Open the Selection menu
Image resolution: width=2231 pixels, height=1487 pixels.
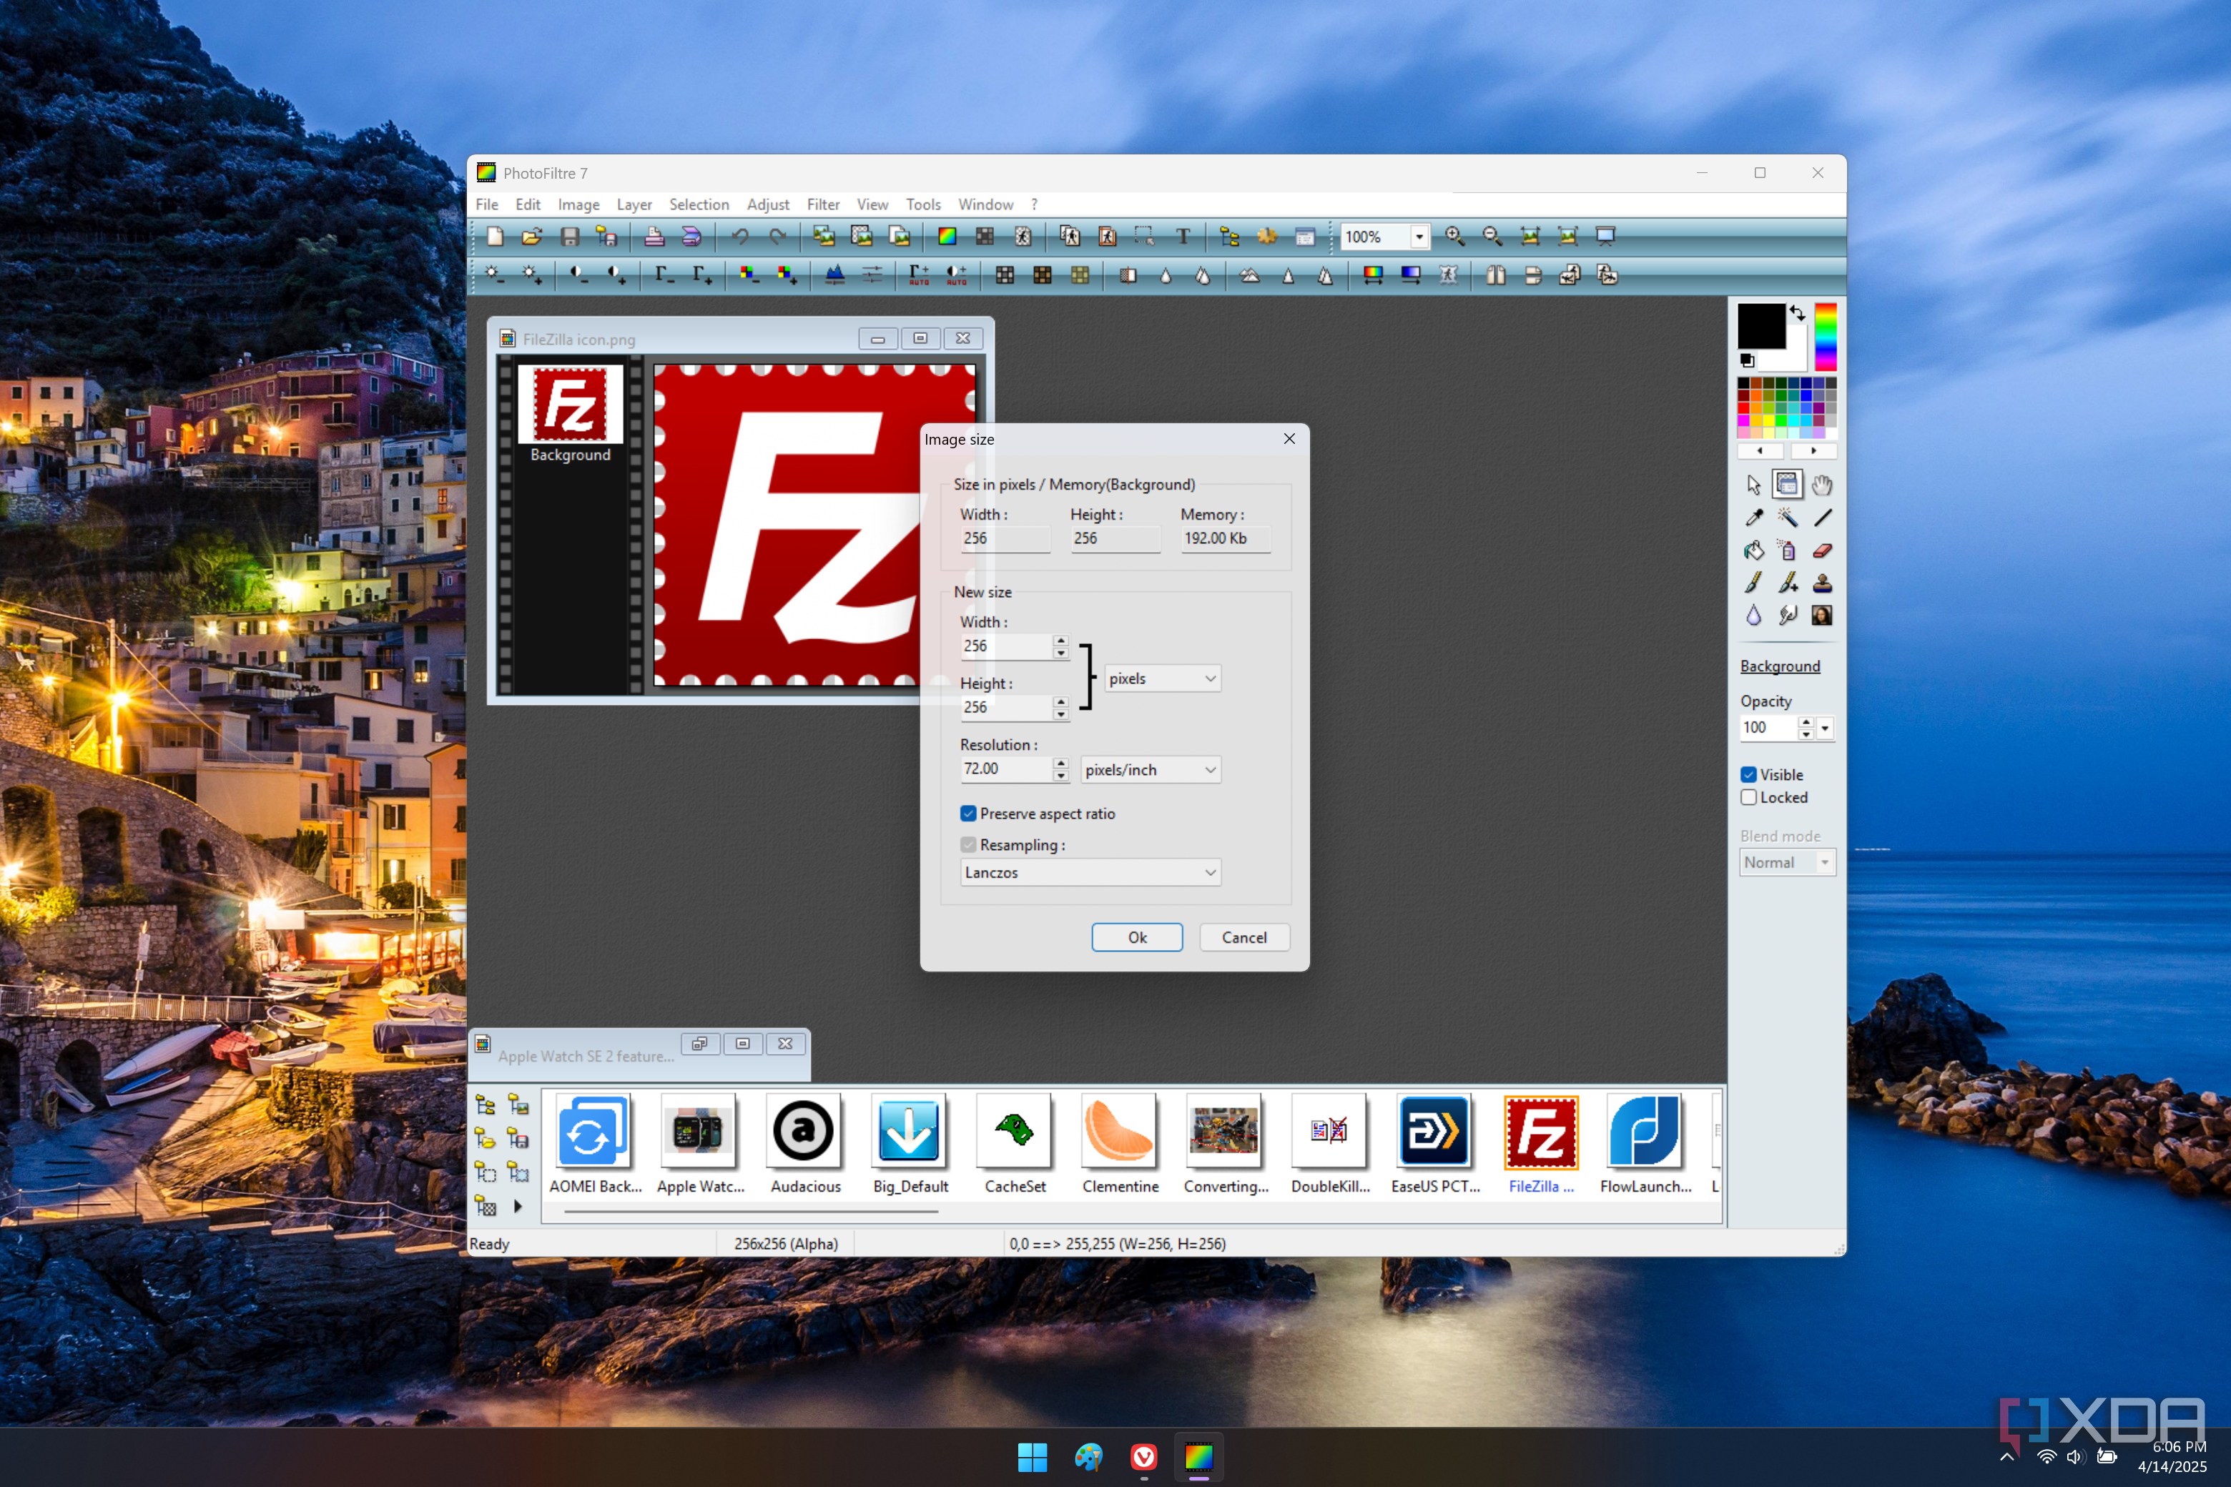pos(698,204)
